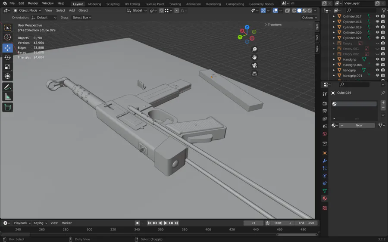Open the Output properties tab

(325, 111)
